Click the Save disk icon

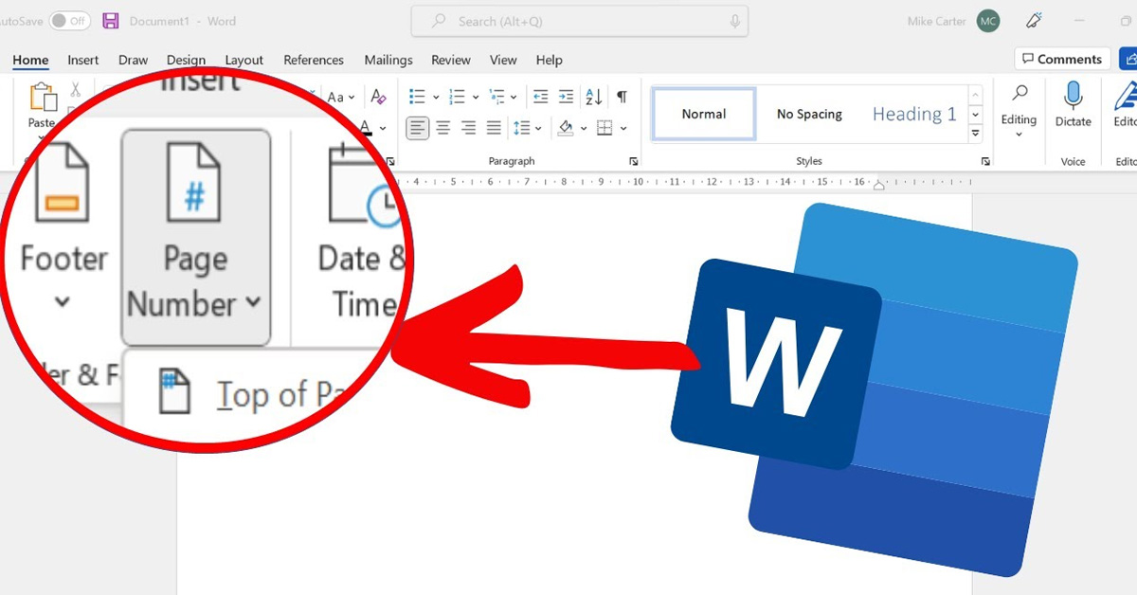pyautogui.click(x=111, y=20)
